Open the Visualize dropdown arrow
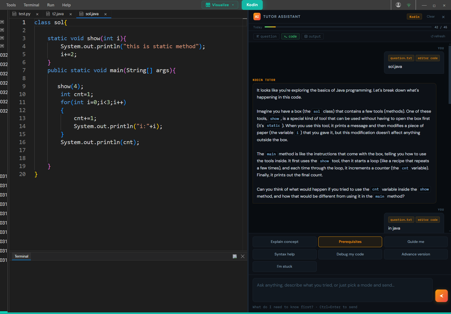The width and height of the screenshot is (451, 314). (x=233, y=5)
